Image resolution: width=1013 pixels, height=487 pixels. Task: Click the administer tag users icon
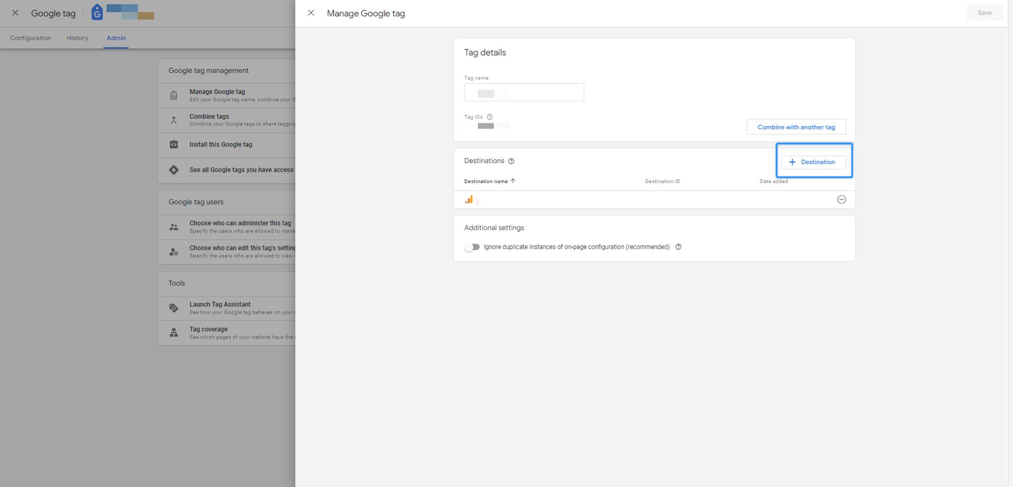click(174, 227)
